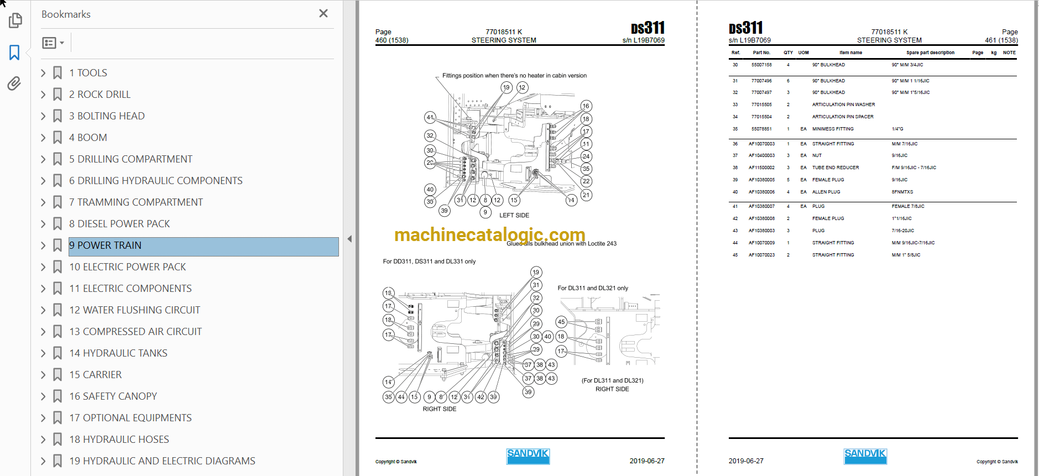The image size is (1039, 476).
Task: Select the 5 DRILLING COMPARTMENT bookmark
Action: tap(130, 159)
